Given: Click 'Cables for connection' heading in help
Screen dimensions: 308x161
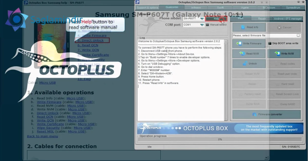Looking at the screenshot, I should 62,146.
